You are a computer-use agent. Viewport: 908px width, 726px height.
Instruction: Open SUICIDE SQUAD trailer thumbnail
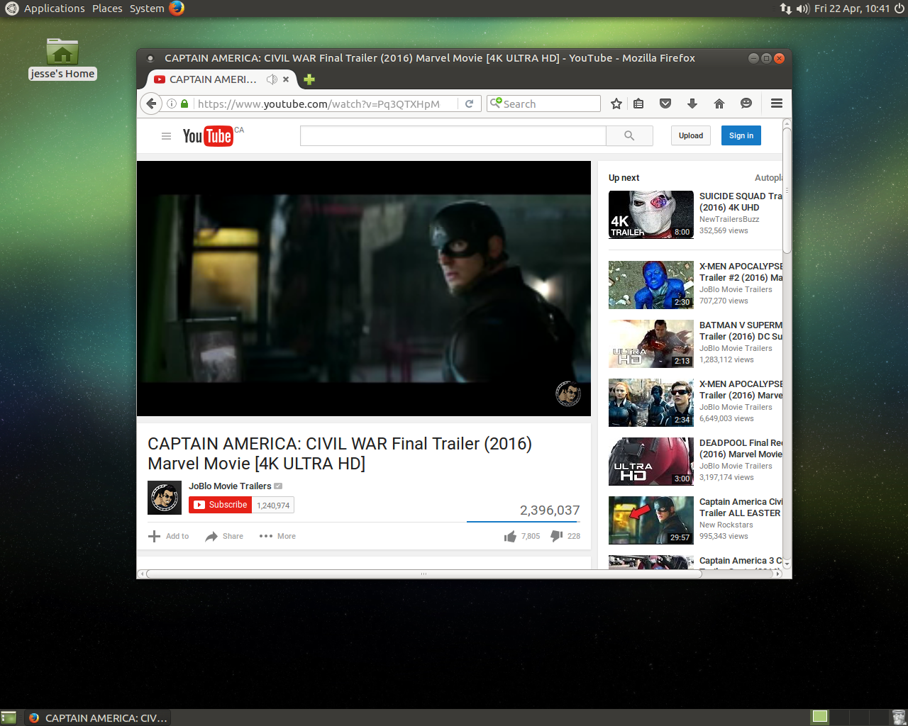click(651, 214)
